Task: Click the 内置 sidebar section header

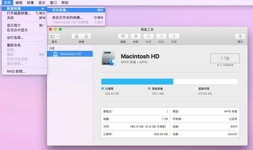Action: (x=52, y=48)
